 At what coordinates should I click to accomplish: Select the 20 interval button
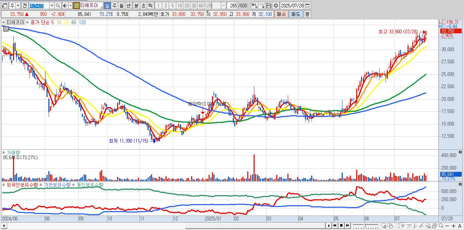pyautogui.click(x=187, y=6)
